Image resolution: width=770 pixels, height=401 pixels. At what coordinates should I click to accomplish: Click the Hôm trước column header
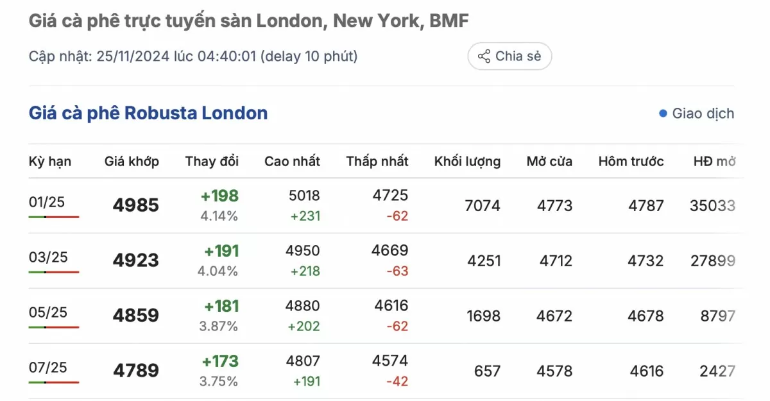631,161
